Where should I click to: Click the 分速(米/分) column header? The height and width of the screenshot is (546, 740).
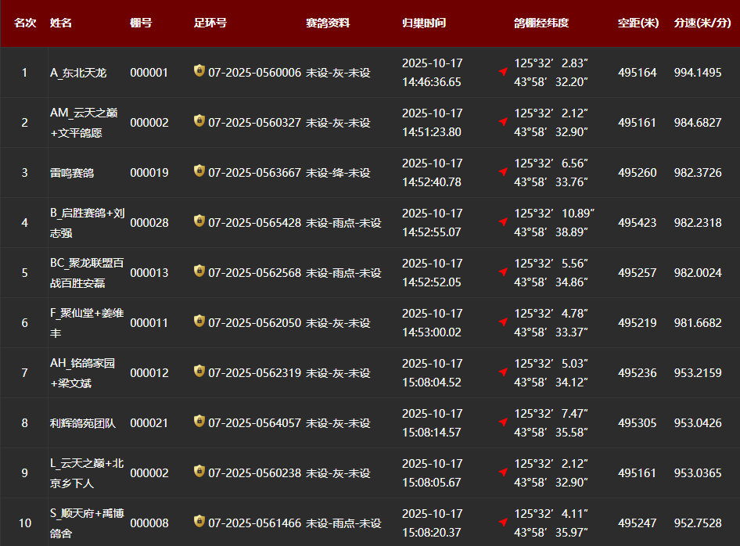coord(702,23)
